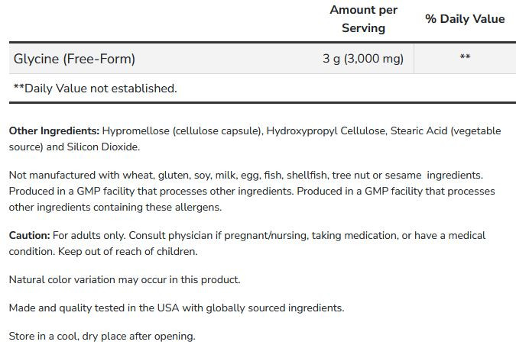Click the "Glycine (Free-Form)" row label
516x348 pixels.
(x=74, y=58)
